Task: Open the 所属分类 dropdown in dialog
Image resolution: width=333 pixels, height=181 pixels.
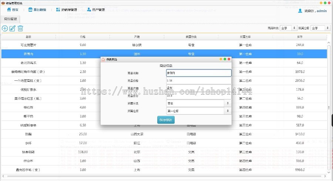Action: click(x=199, y=103)
